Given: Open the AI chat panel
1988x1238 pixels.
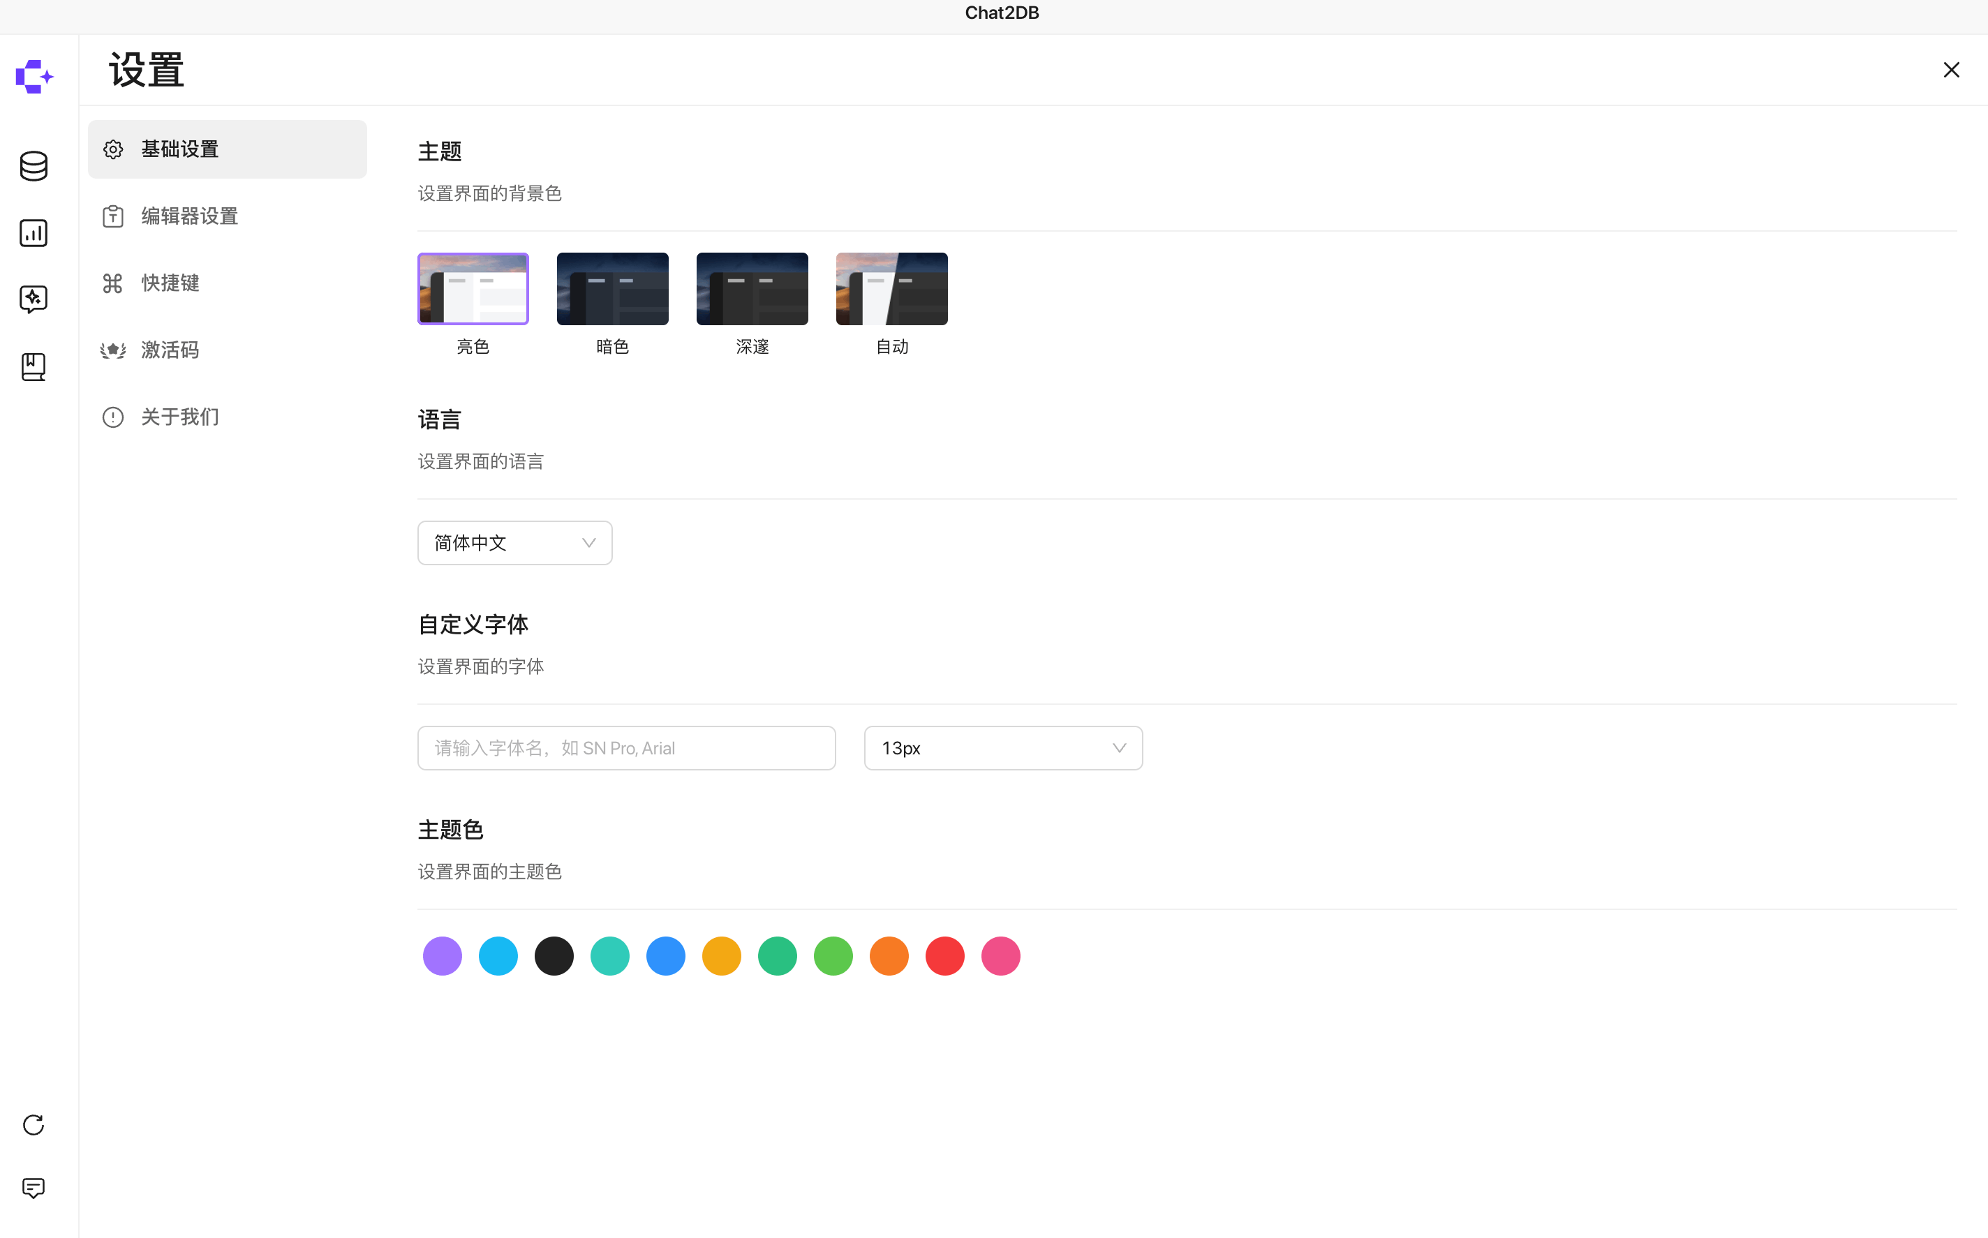Looking at the screenshot, I should (x=34, y=299).
